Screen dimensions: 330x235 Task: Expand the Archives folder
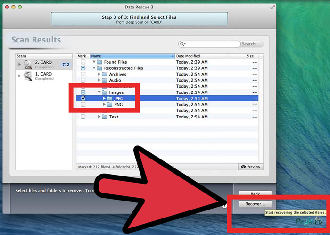(99, 74)
